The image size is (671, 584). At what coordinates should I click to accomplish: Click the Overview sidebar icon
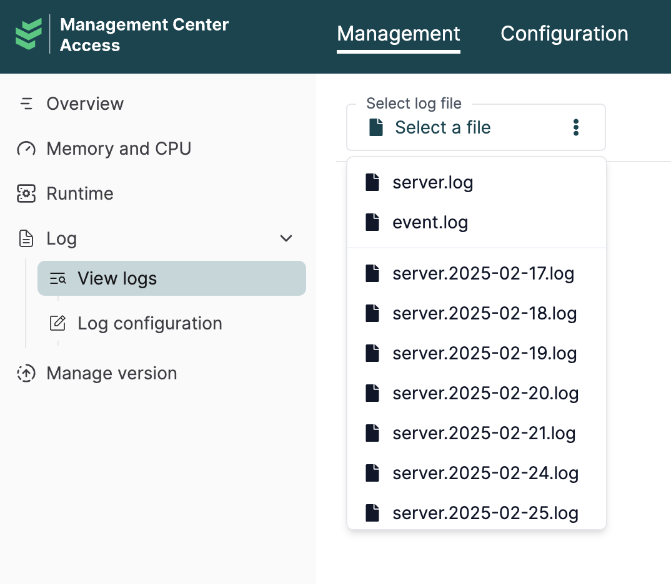pyautogui.click(x=26, y=104)
